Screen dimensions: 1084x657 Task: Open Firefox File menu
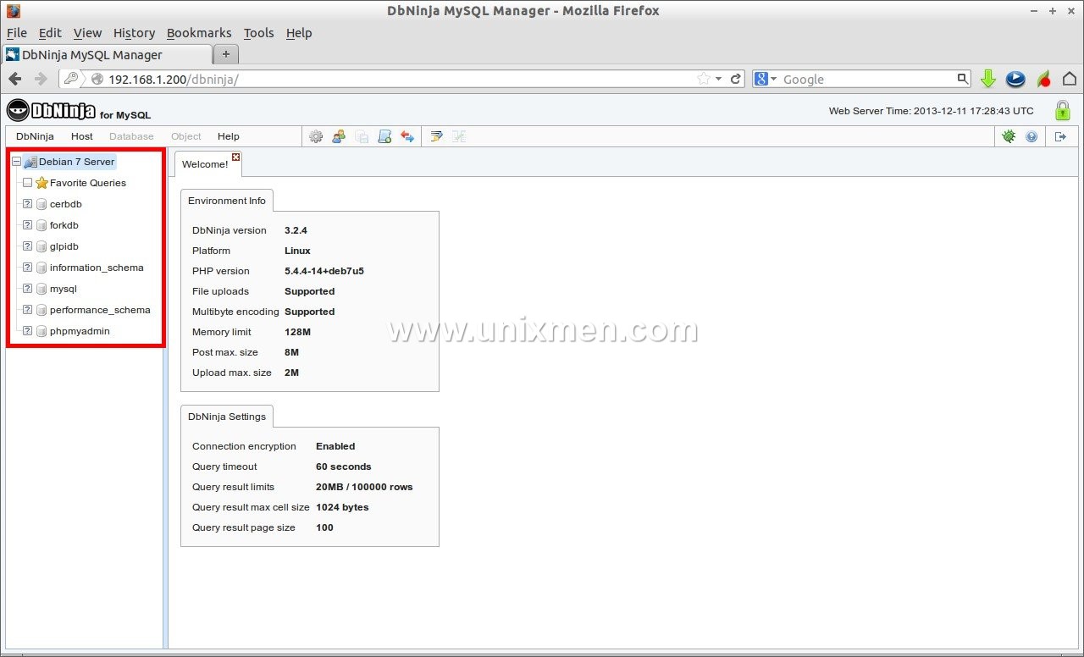tap(17, 33)
